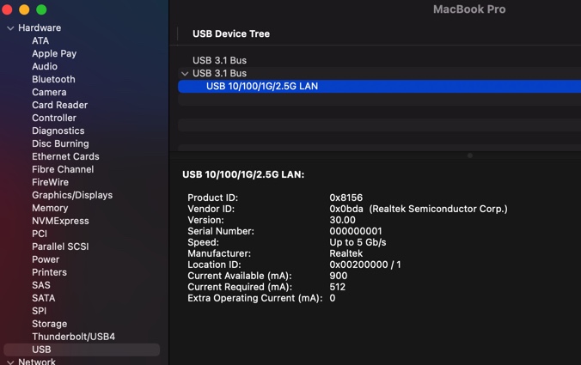Screen dimensions: 581x365
Task: Collapse the Hardware section chevron
Action: [10, 28]
